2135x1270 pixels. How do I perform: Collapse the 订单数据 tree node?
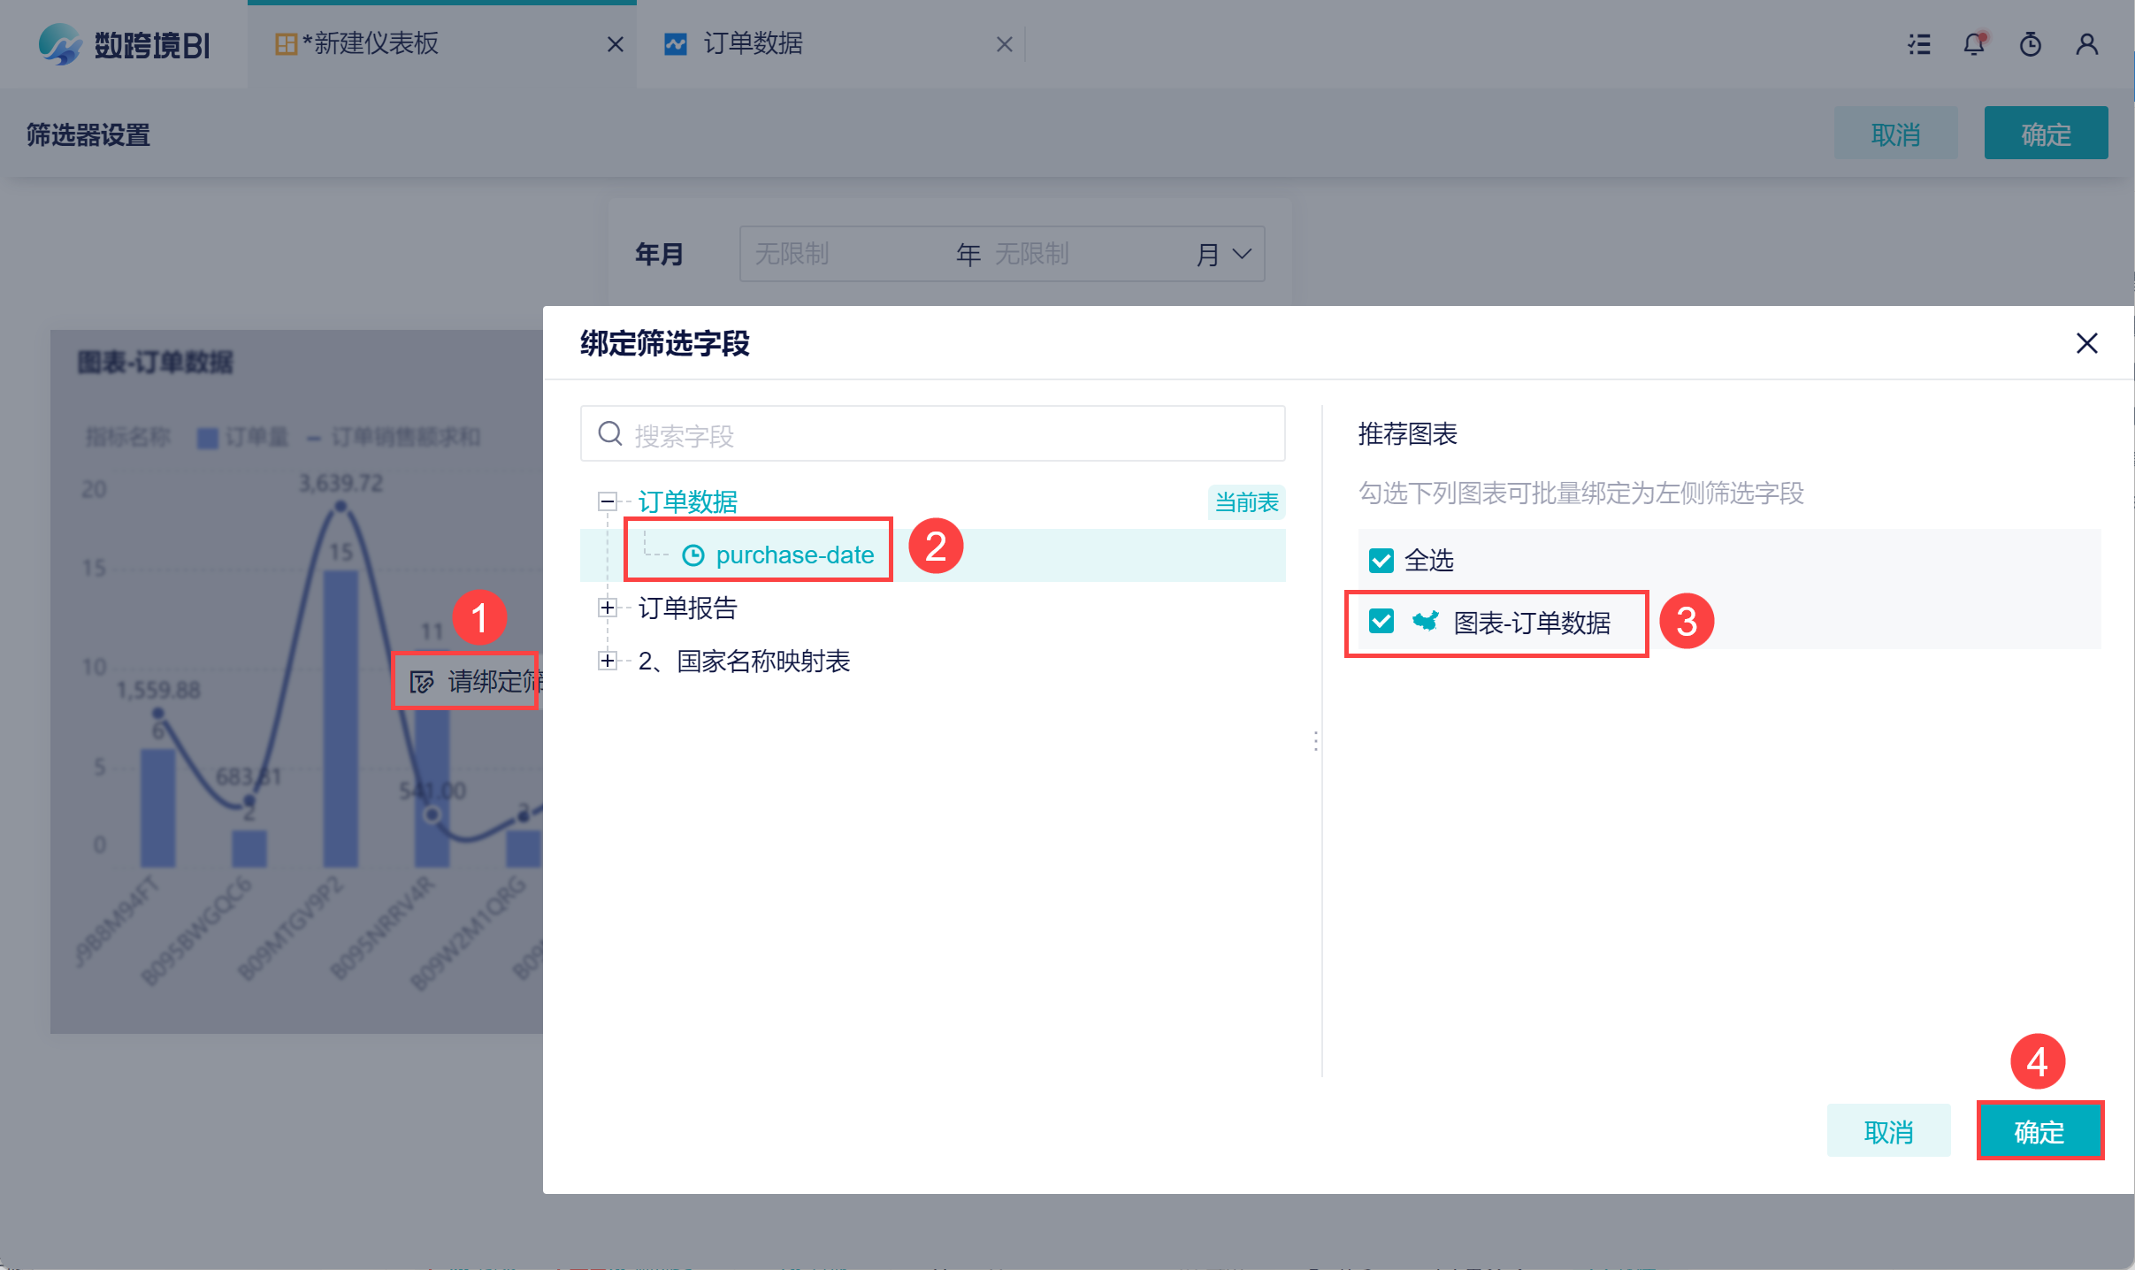(607, 502)
